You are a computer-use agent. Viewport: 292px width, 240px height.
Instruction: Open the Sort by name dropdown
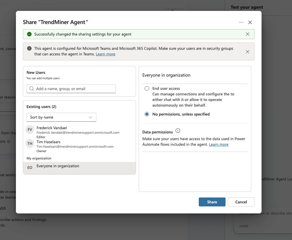pos(61,117)
